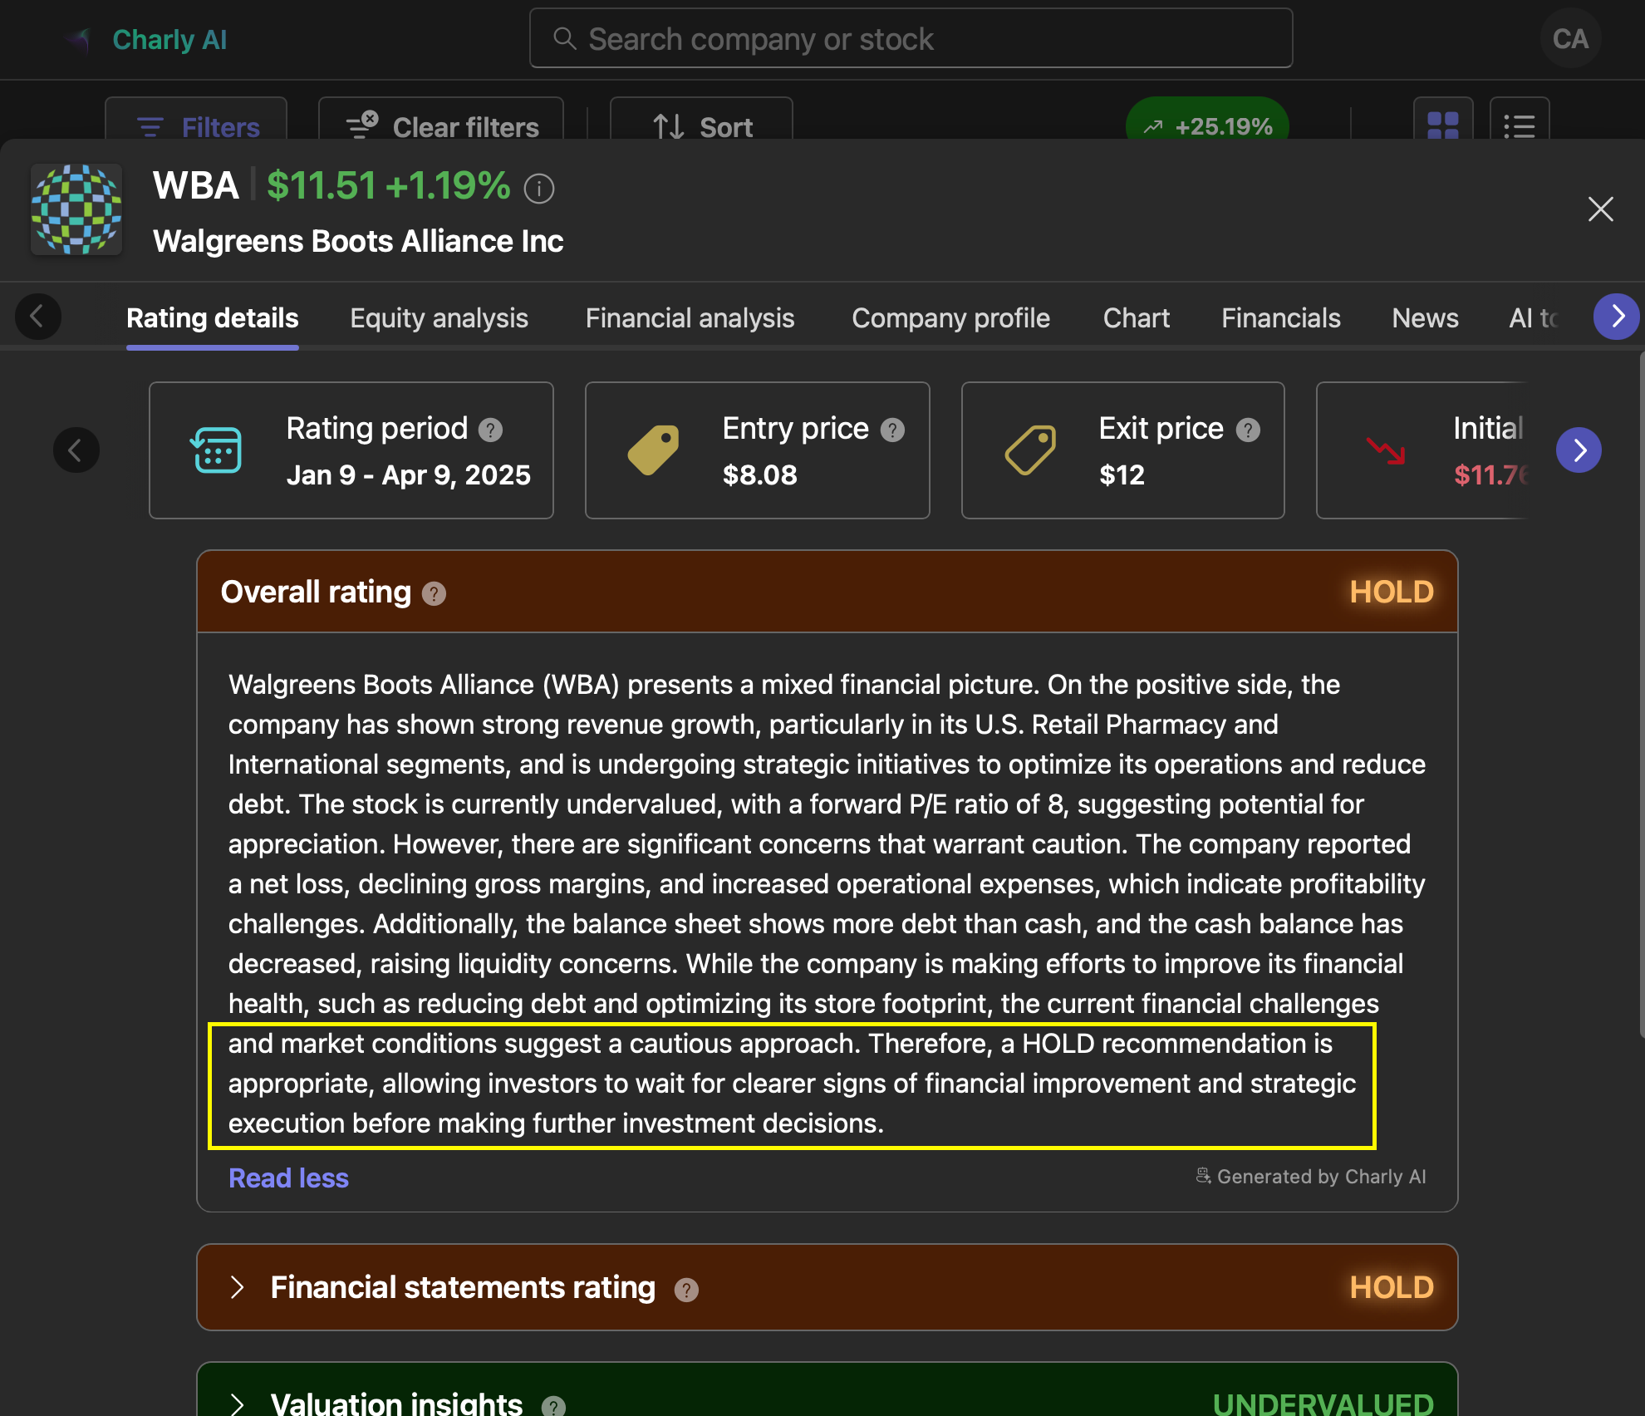
Task: Click the Read less link
Action: tap(288, 1178)
